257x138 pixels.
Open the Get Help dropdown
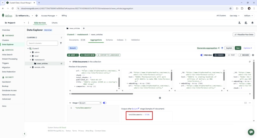(235, 16)
